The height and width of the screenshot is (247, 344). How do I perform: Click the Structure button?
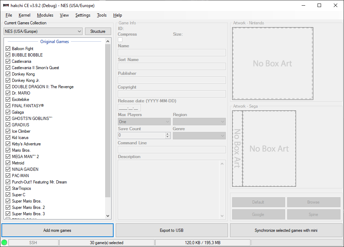click(98, 31)
